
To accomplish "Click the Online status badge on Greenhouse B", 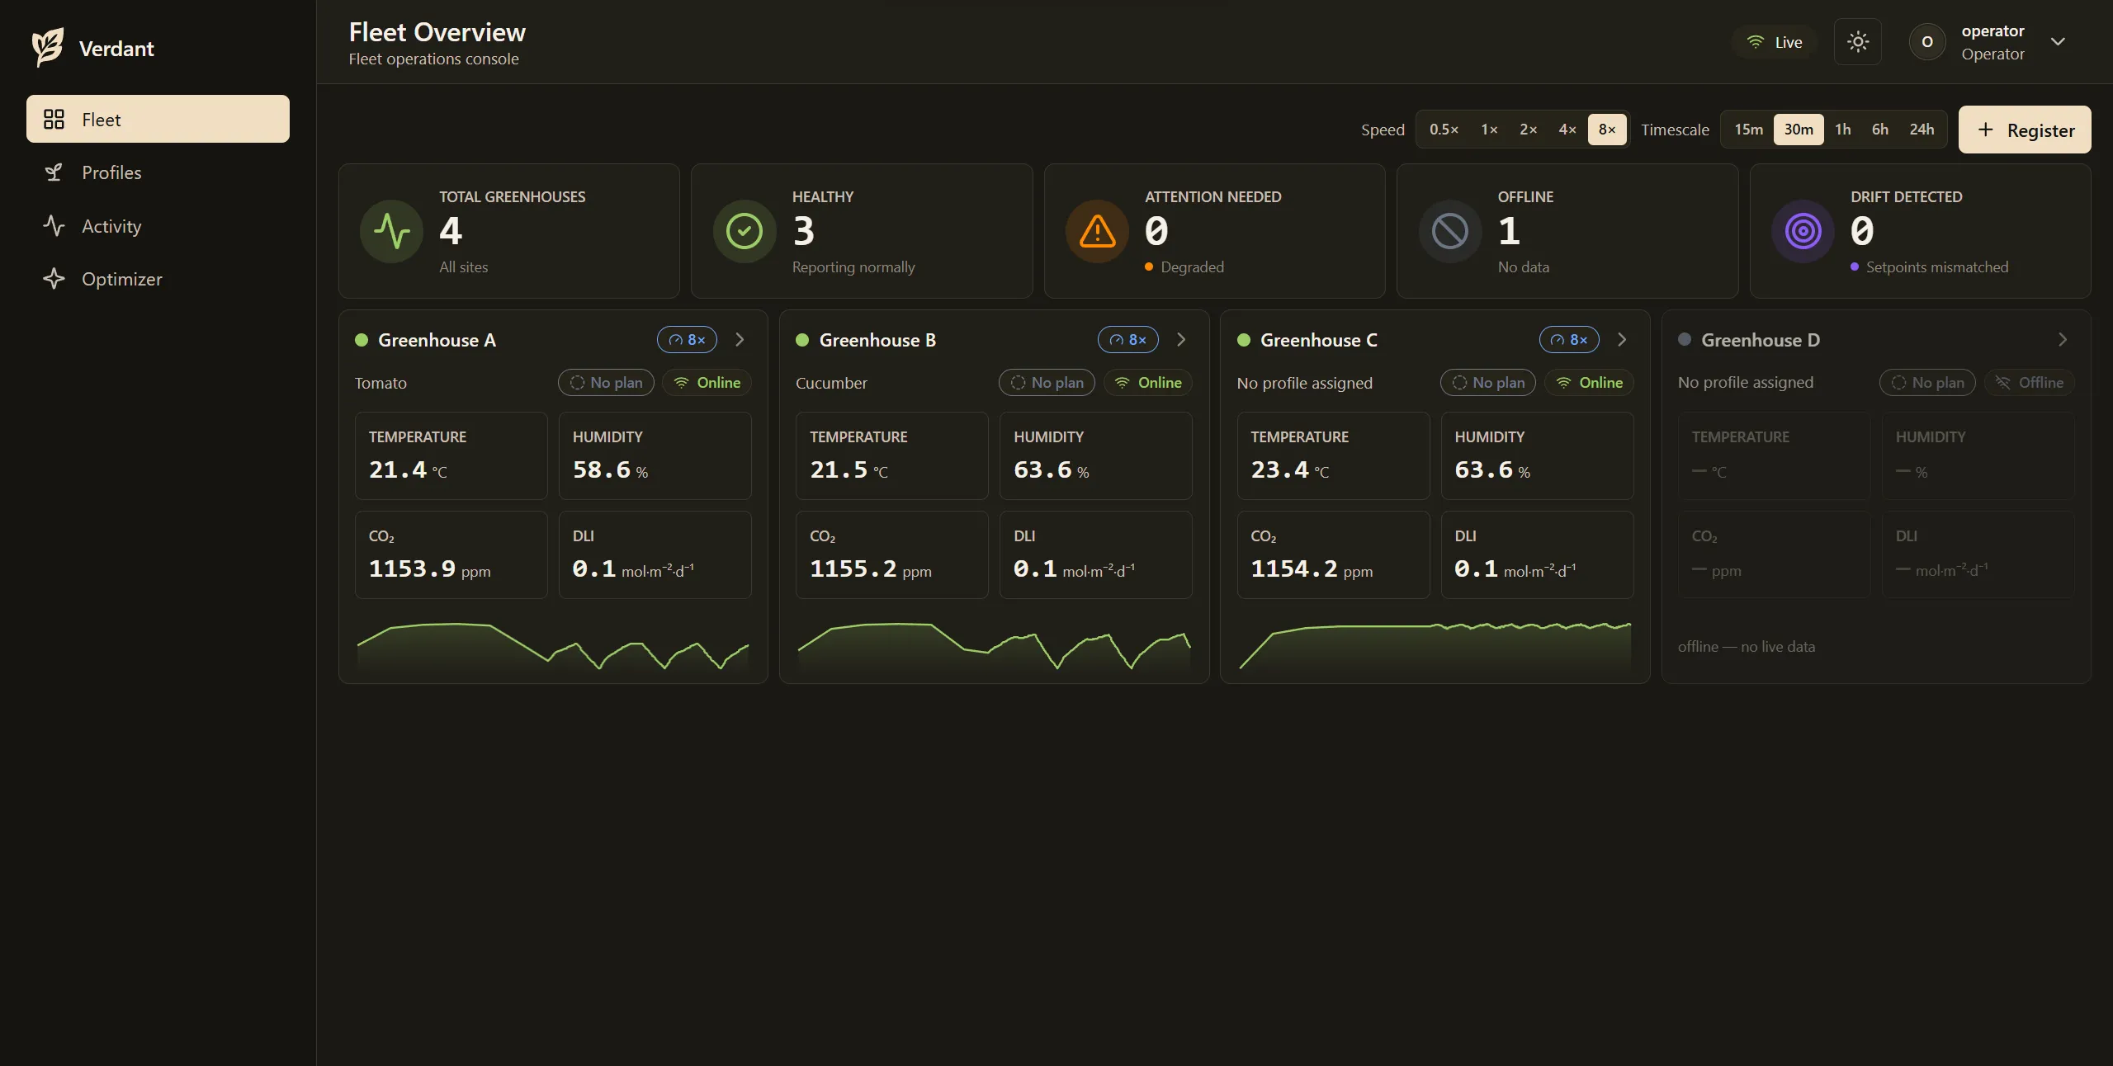I will [1148, 383].
